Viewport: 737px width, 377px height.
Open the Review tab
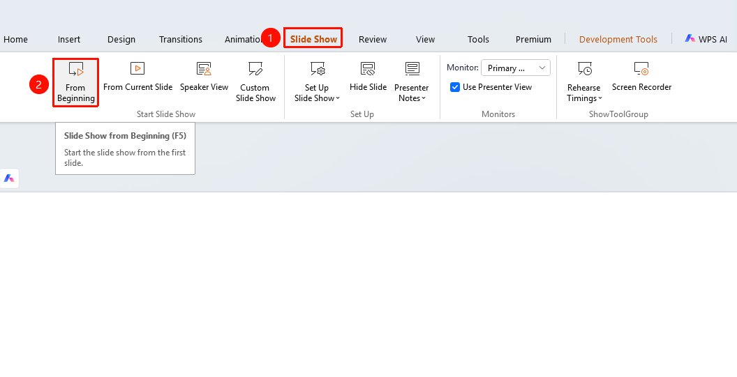[x=373, y=40]
